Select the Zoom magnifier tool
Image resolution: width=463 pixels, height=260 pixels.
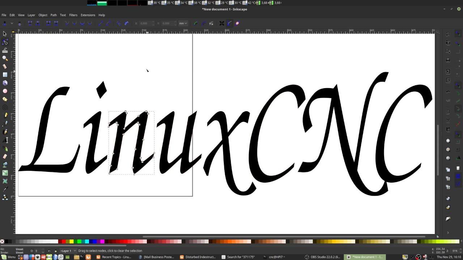click(x=5, y=58)
